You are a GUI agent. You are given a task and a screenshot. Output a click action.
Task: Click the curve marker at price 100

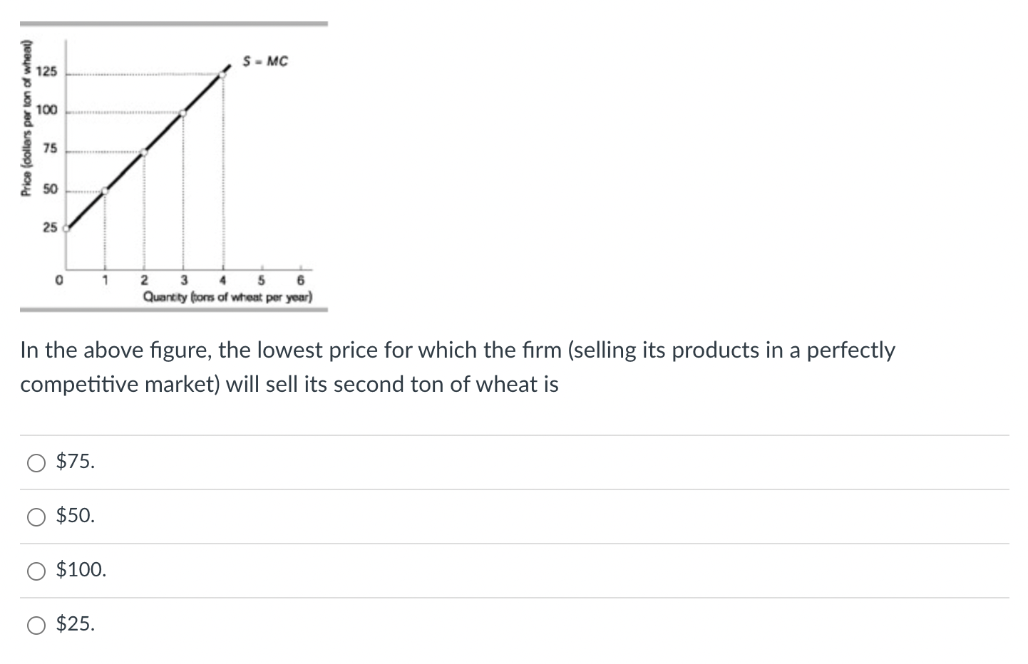[x=183, y=113]
